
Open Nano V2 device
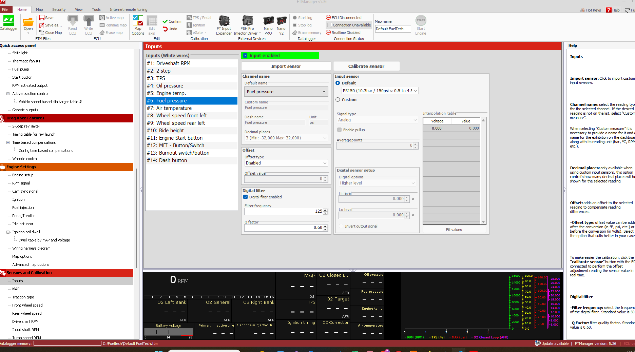tap(282, 25)
